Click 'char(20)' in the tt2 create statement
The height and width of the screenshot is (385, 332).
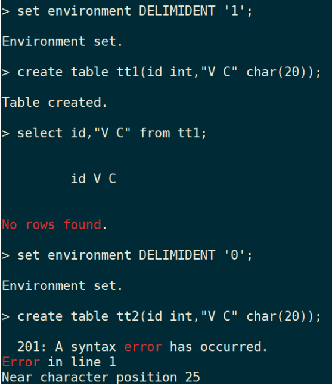tap(276, 316)
